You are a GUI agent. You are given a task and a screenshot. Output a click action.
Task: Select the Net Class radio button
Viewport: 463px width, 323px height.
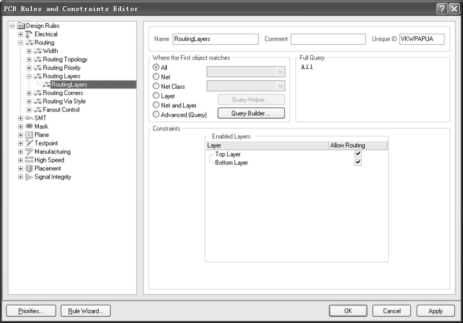pyautogui.click(x=156, y=86)
